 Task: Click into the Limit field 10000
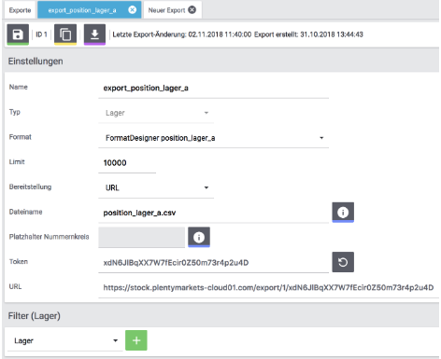(x=127, y=163)
